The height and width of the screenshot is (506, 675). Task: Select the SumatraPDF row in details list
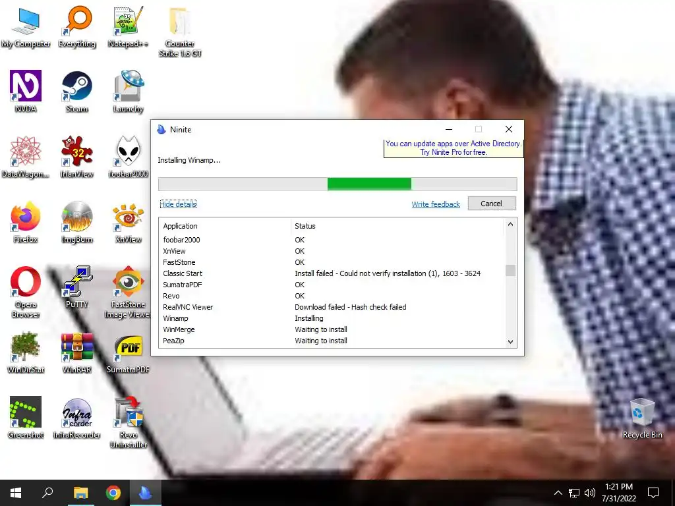tap(332, 285)
